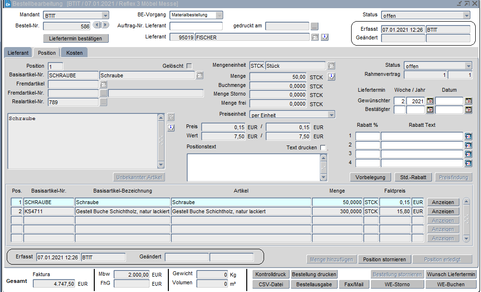Open the Rabatt 1 text lookup icon
This screenshot has height=292, width=481.
[x=468, y=136]
